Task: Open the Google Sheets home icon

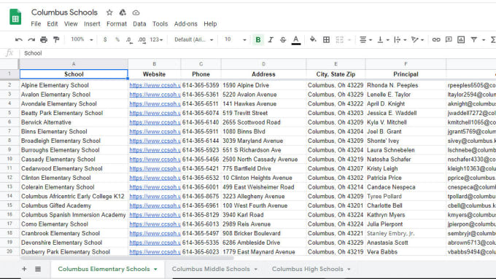Action: [15, 17]
